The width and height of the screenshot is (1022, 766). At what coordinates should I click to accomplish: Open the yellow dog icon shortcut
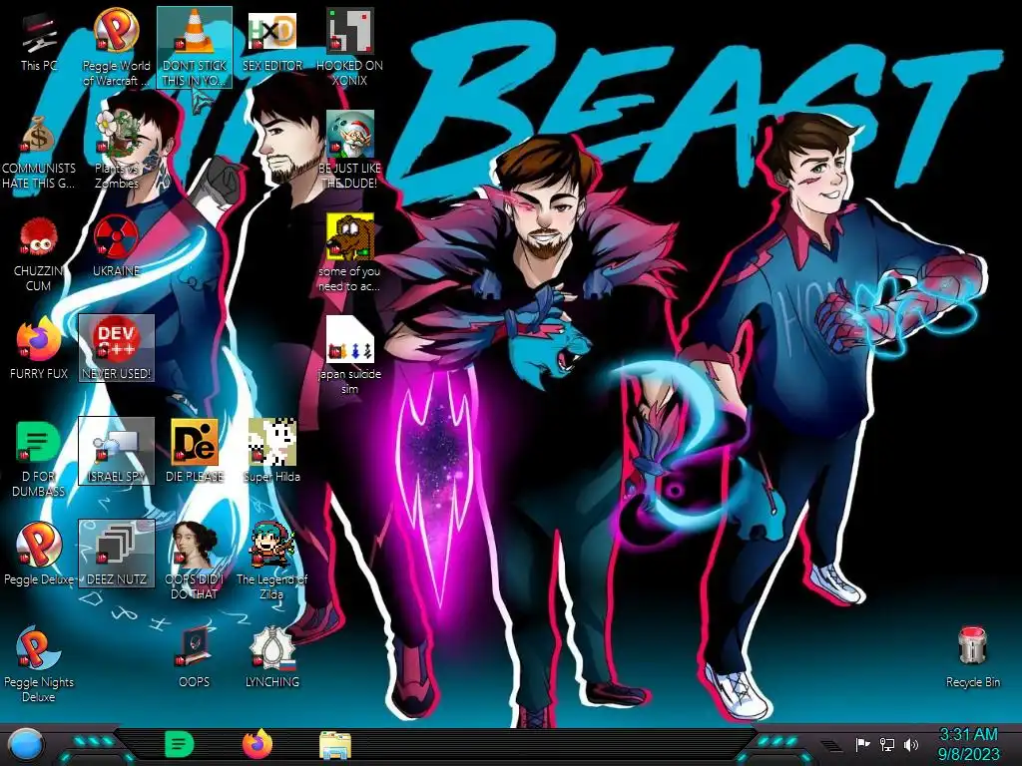pyautogui.click(x=349, y=252)
